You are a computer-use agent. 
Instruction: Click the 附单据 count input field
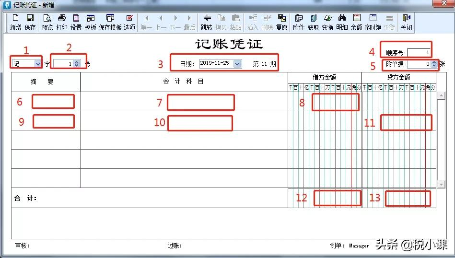pos(419,64)
